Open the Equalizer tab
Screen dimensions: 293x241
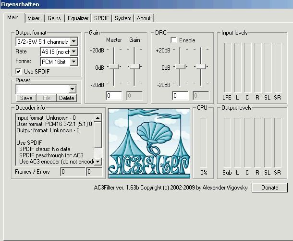click(78, 18)
